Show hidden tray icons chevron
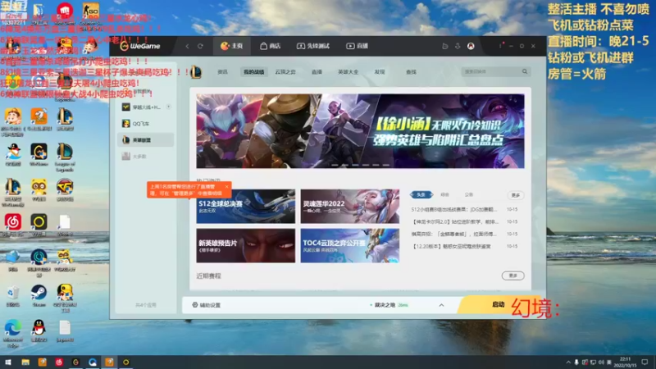 click(x=568, y=362)
